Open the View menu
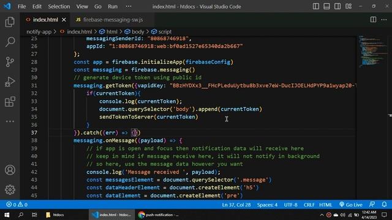Image resolution: width=392 pixels, height=220 pixels. pos(82,7)
